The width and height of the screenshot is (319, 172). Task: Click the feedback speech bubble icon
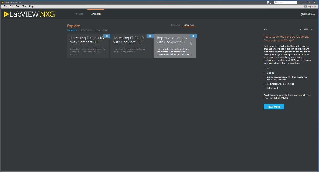[x=268, y=2]
